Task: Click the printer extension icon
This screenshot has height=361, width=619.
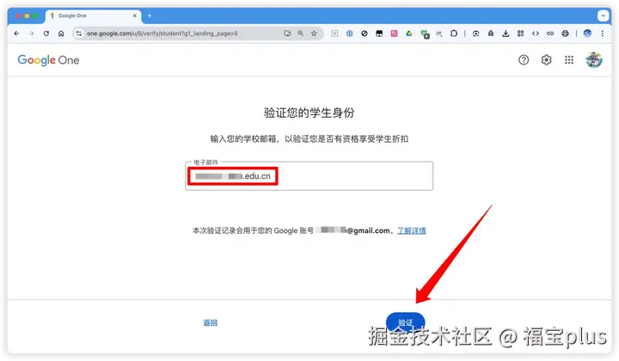Action: [x=566, y=34]
